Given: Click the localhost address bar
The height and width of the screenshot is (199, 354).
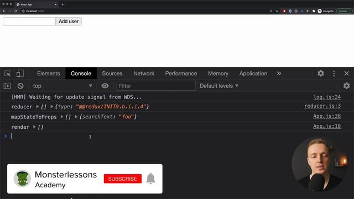Looking at the screenshot, I should coord(144,11).
